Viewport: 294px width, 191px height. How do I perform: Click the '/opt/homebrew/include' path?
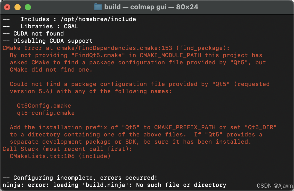98,19
